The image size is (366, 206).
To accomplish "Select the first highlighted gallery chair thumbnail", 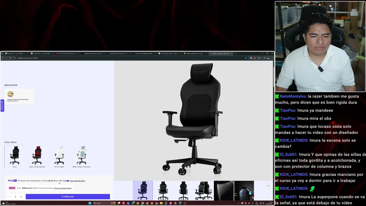I will (143, 191).
